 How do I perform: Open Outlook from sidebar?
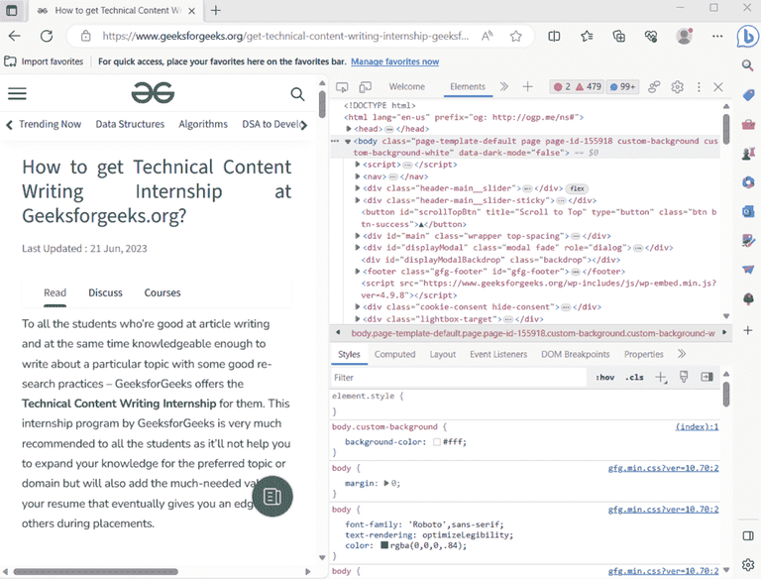click(748, 211)
